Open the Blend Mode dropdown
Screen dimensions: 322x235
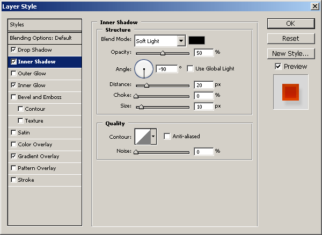(160, 41)
